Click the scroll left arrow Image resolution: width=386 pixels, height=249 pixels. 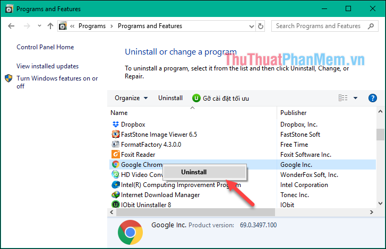pos(111,212)
